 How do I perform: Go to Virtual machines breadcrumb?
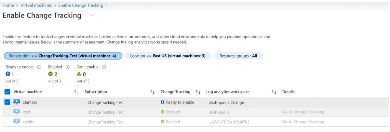[36, 6]
